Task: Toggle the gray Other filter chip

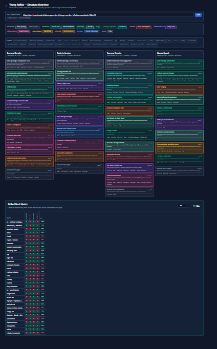Action: [110, 32]
